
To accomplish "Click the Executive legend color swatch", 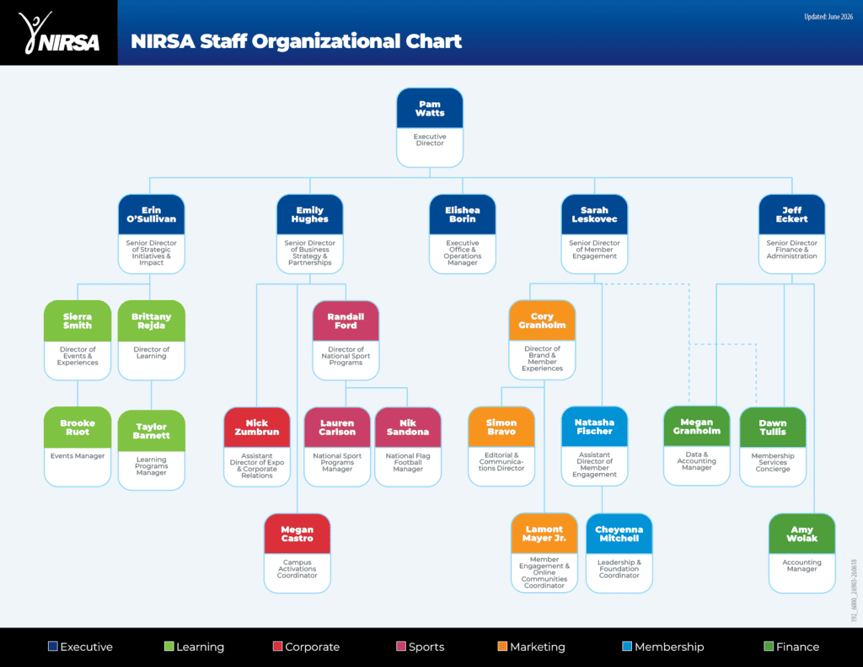I will point(53,646).
